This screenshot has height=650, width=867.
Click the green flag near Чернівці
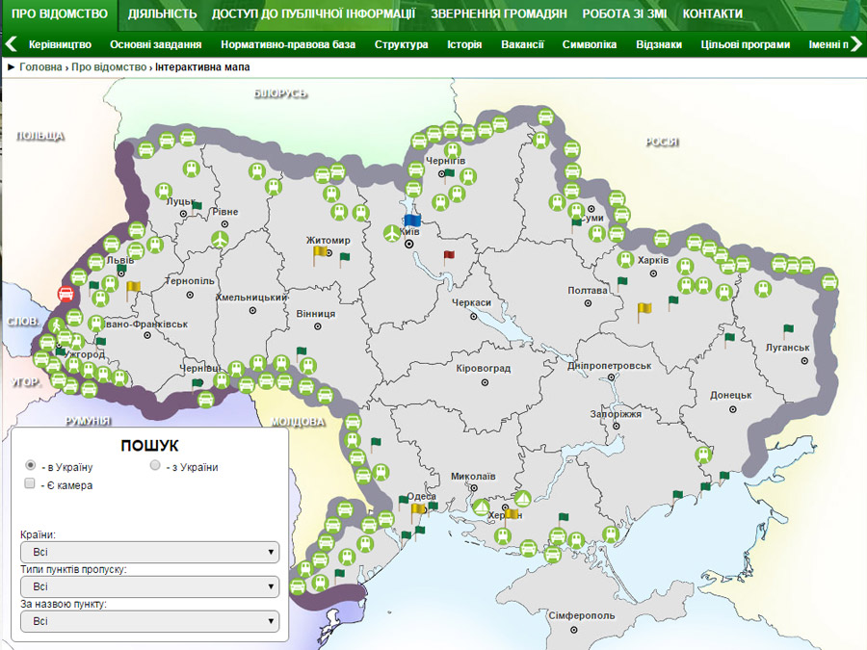[197, 384]
